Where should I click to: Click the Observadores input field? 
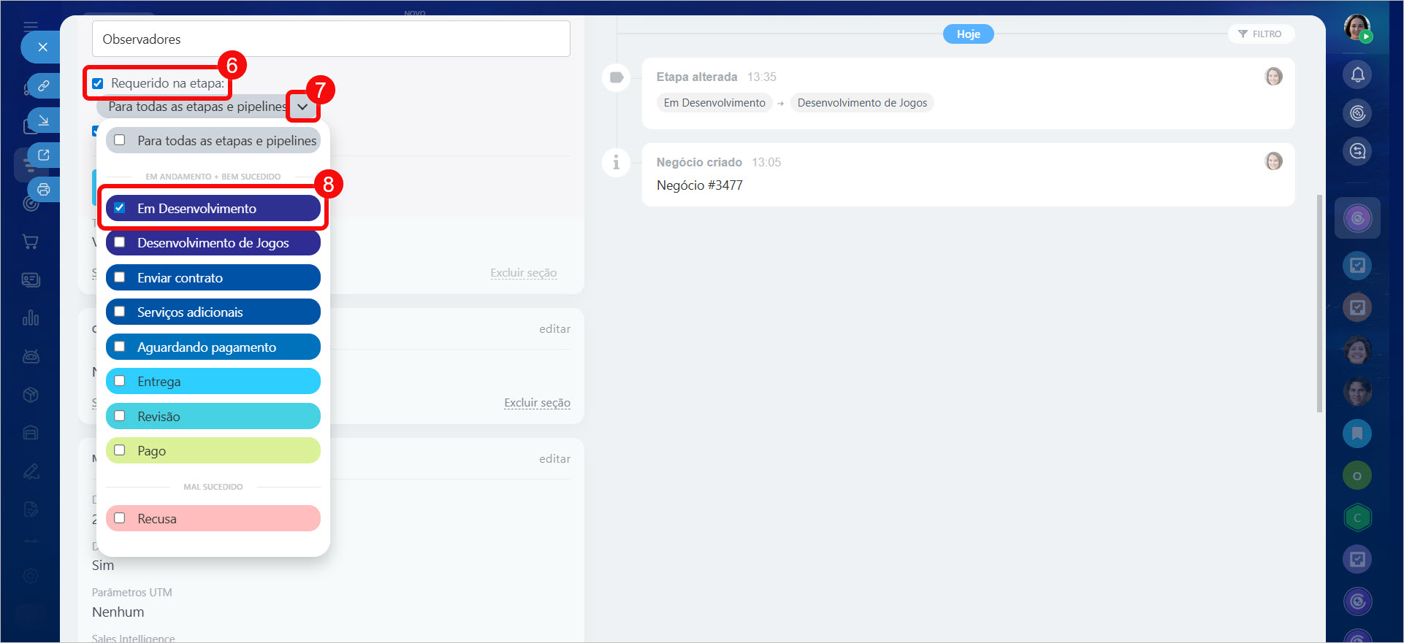tap(330, 39)
